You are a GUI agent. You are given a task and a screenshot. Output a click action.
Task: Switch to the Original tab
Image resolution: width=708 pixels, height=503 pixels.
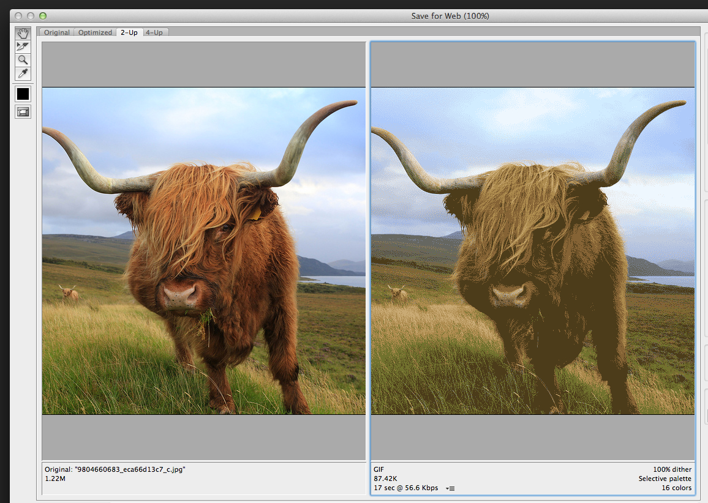(56, 32)
